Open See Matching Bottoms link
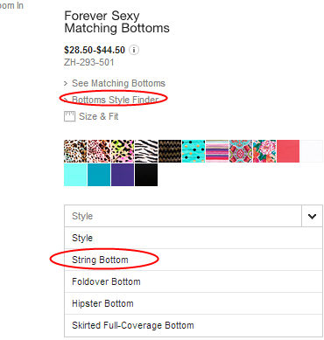The width and height of the screenshot is (324, 340). point(118,83)
